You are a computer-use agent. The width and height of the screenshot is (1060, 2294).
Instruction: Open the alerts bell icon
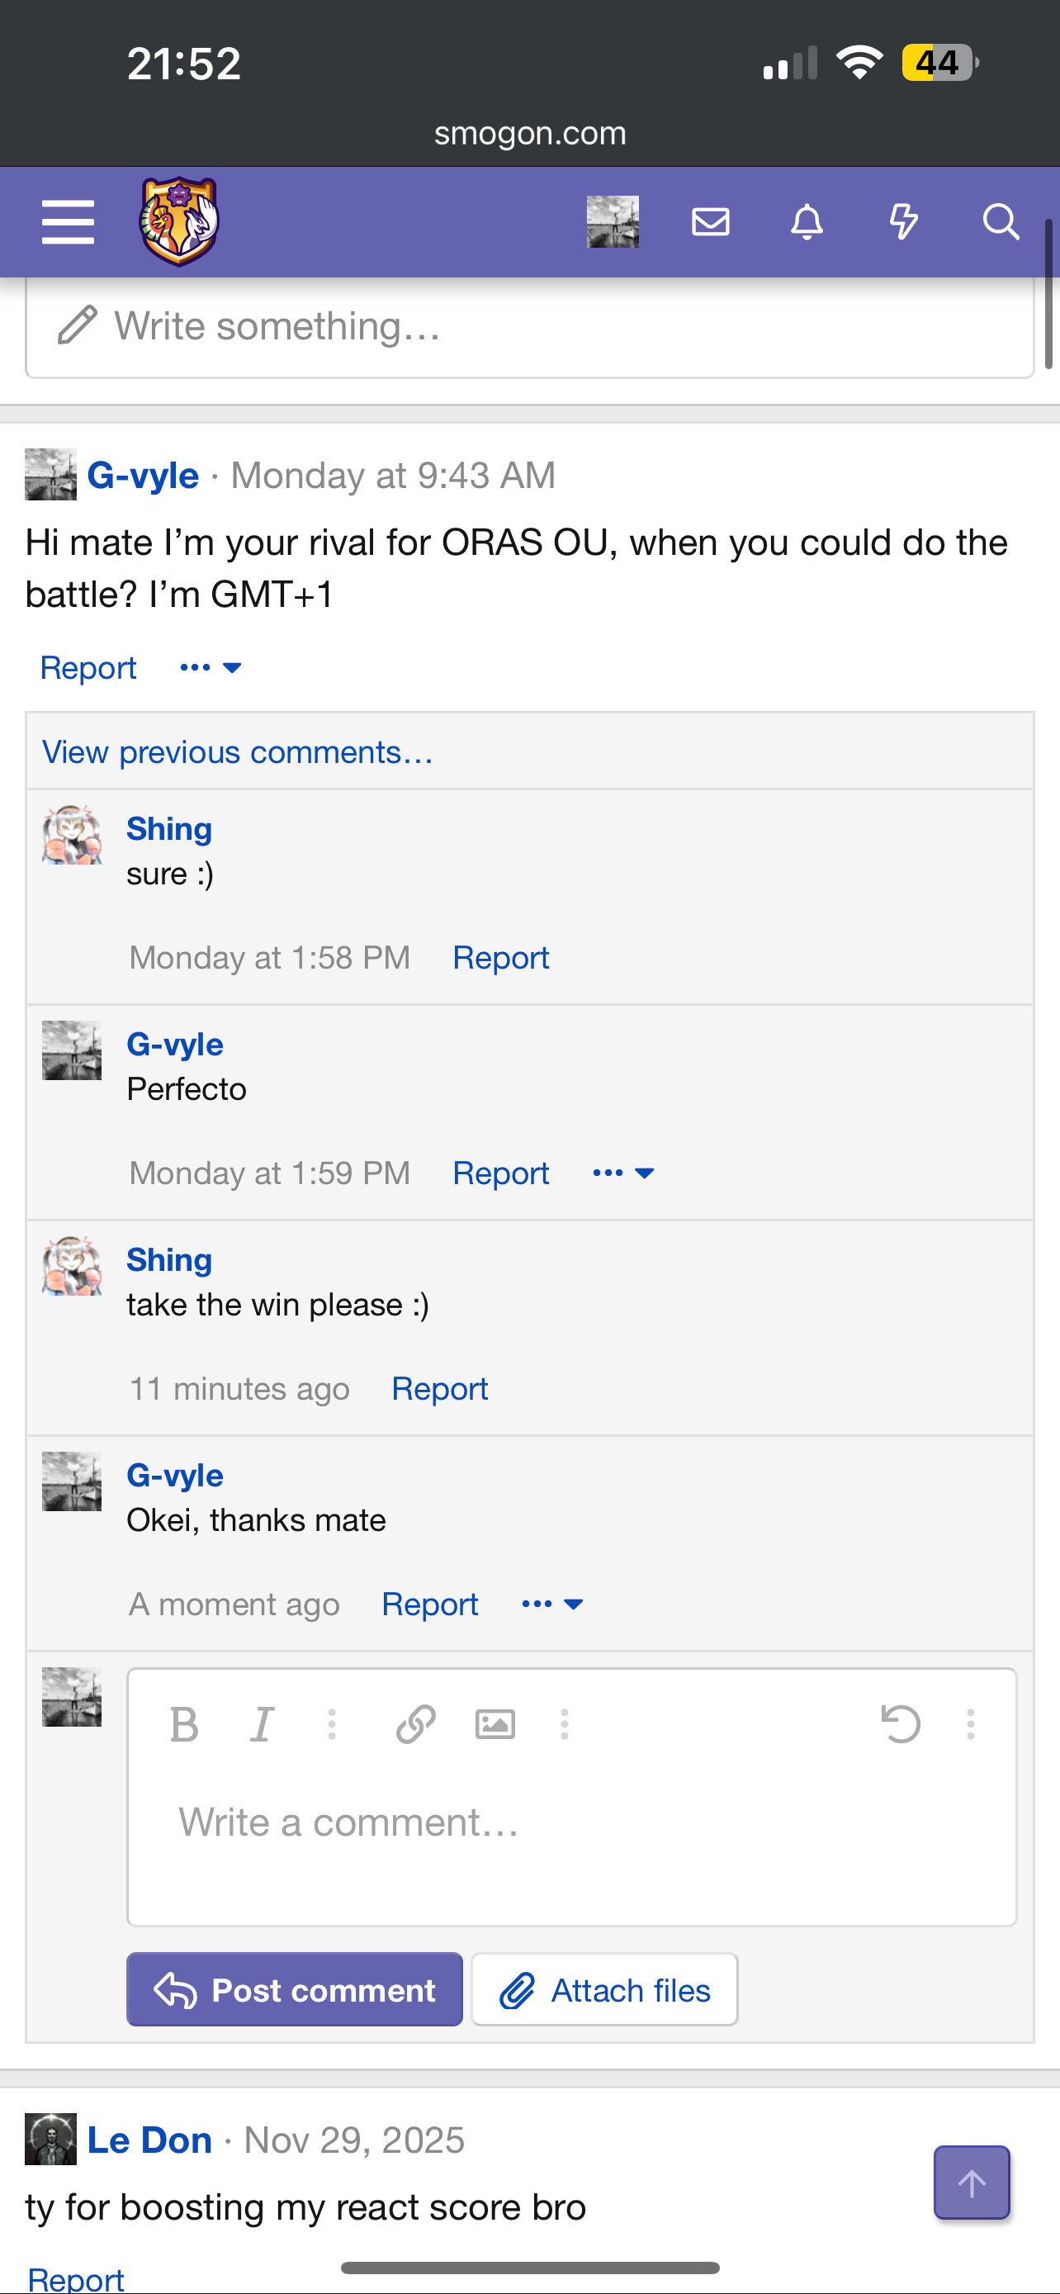pyautogui.click(x=807, y=222)
